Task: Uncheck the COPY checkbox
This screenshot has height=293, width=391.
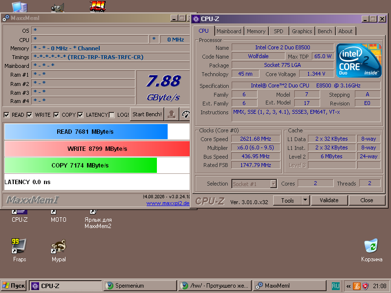Action: pos(56,115)
